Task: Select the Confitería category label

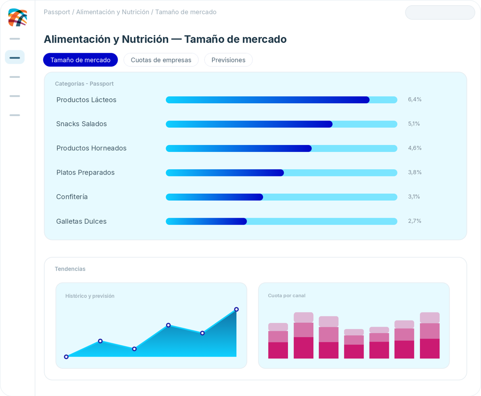Action: pos(72,197)
